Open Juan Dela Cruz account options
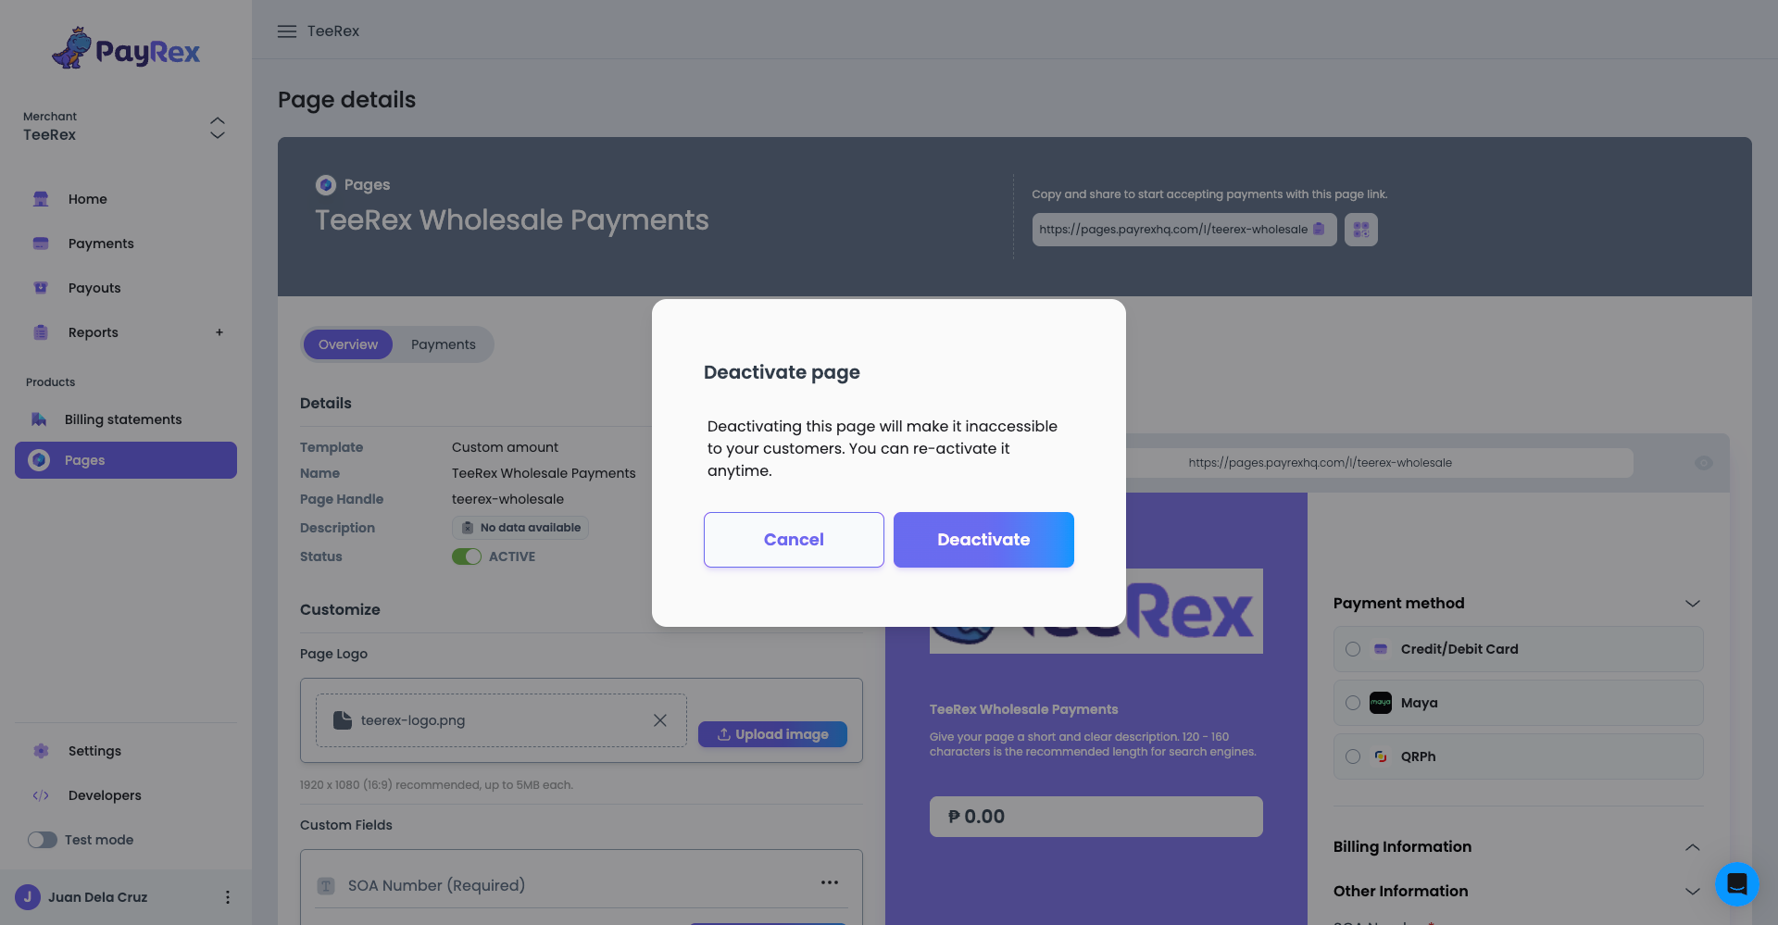The height and width of the screenshot is (925, 1778). [228, 897]
